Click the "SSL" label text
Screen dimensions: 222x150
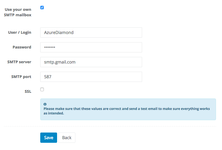28,92
